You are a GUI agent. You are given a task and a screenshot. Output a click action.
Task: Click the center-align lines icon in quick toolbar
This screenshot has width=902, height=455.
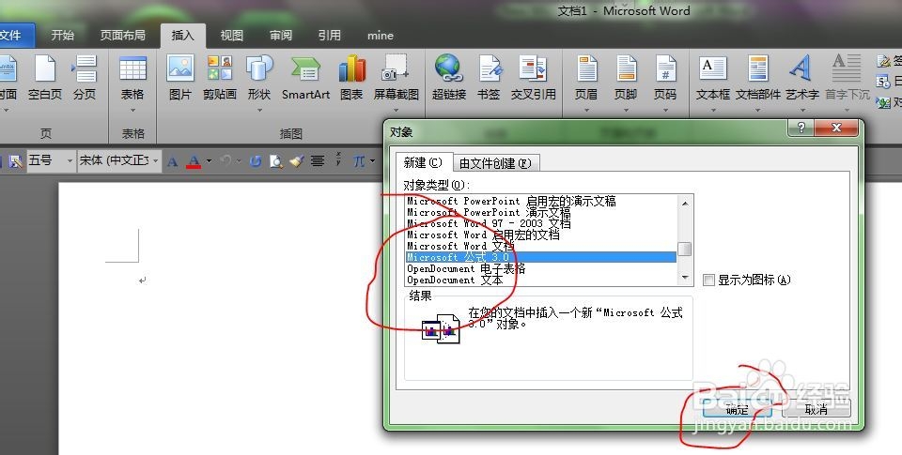click(318, 161)
